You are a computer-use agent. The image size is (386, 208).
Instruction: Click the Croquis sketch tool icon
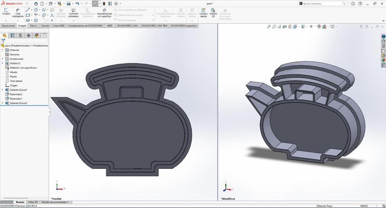(x=6, y=11)
